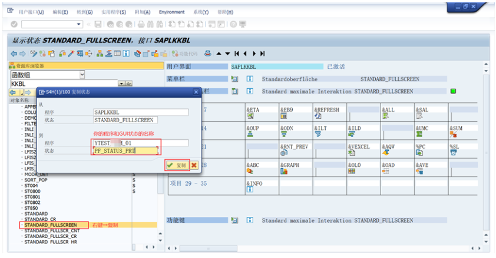
Task: Select STANDARD_FULLSCR_CR in the object tree
Action: click(51, 236)
